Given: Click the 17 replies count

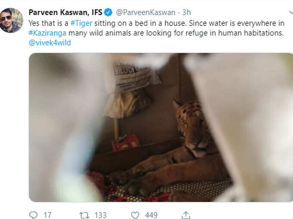Looking at the screenshot, I should click(x=47, y=215).
